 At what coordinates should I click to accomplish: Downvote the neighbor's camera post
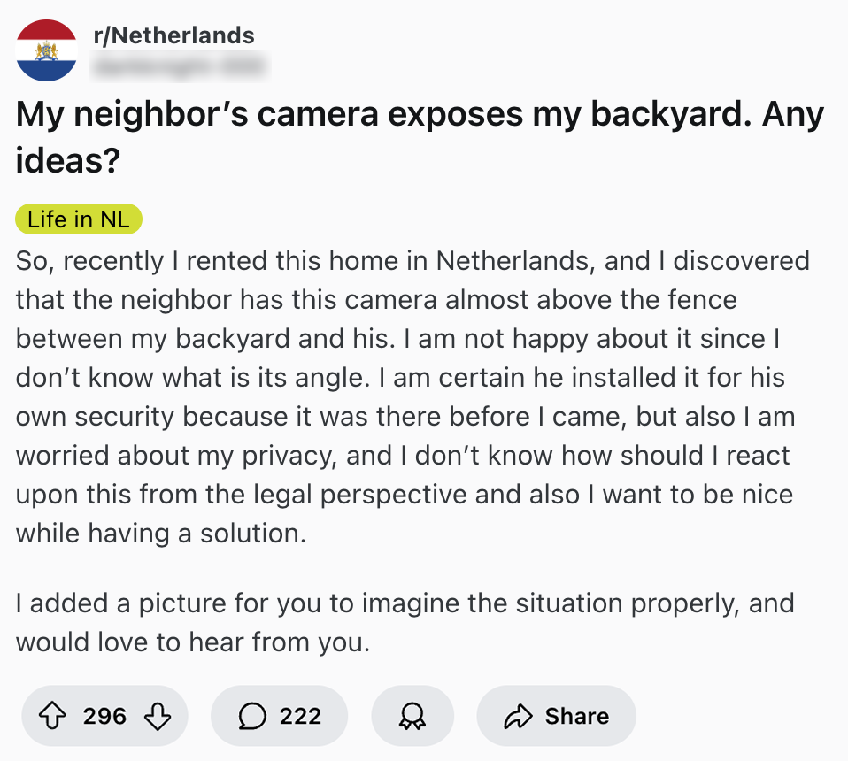[x=156, y=716]
